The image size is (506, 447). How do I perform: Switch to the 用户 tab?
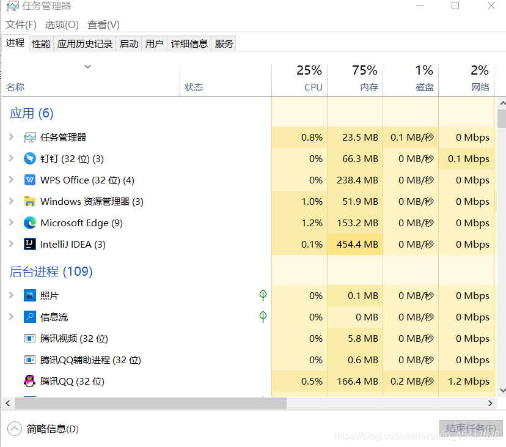tap(154, 43)
